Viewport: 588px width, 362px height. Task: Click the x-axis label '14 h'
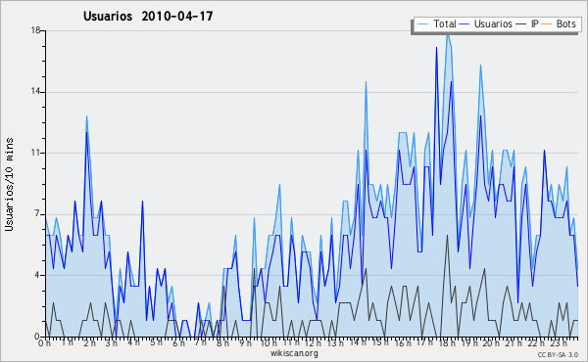[x=358, y=342]
